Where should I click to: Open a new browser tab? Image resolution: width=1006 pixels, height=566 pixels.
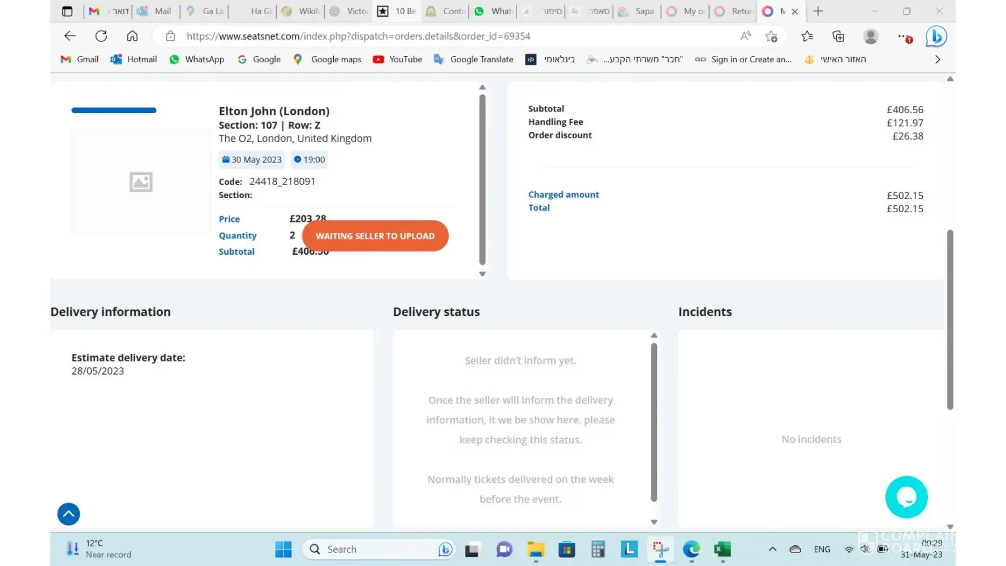point(818,11)
